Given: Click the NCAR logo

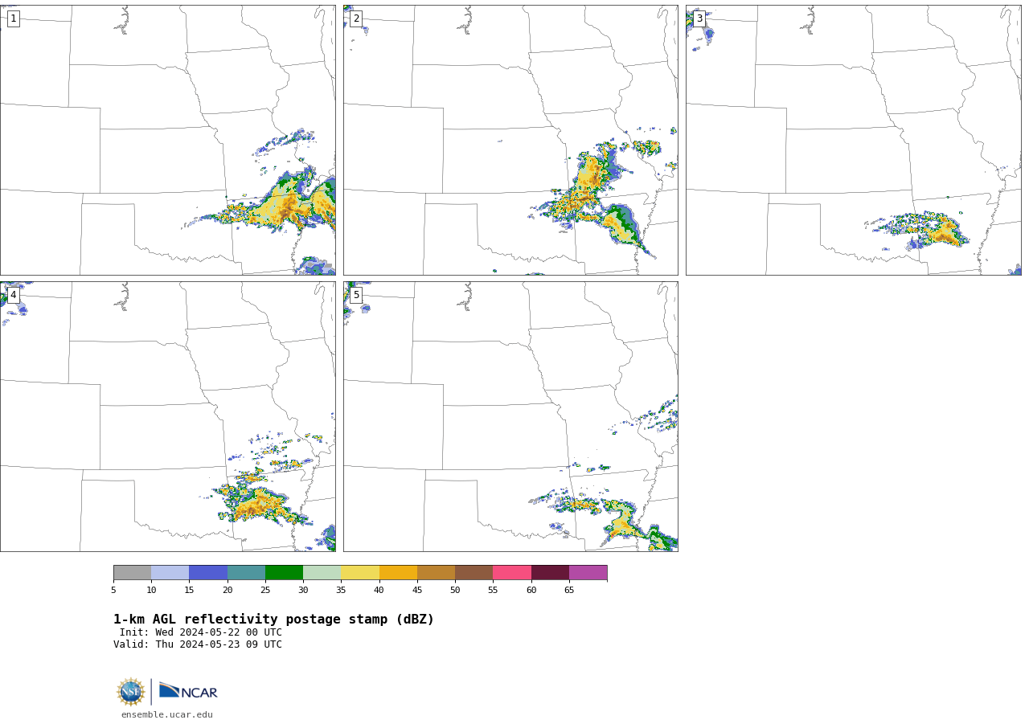Looking at the screenshot, I should click(x=188, y=691).
